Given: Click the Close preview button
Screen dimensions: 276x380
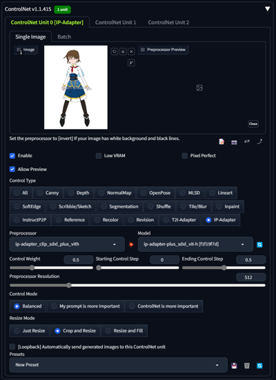Looking at the screenshot, I should click(x=253, y=124).
